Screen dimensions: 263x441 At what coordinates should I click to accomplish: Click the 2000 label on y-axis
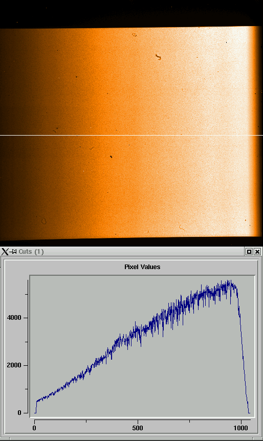click(14, 365)
